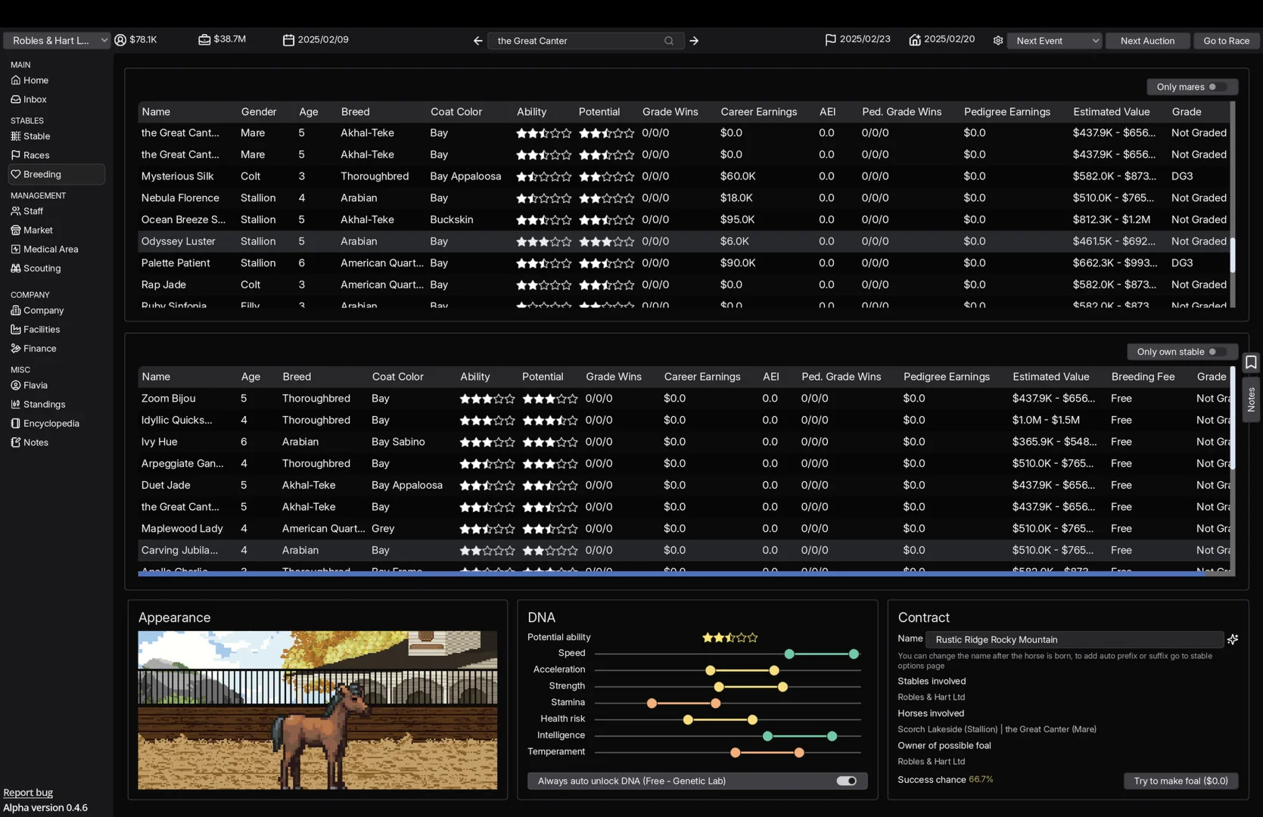This screenshot has width=1263, height=817.
Task: Click the cash balance icon showing $38.7M
Action: click(x=204, y=39)
